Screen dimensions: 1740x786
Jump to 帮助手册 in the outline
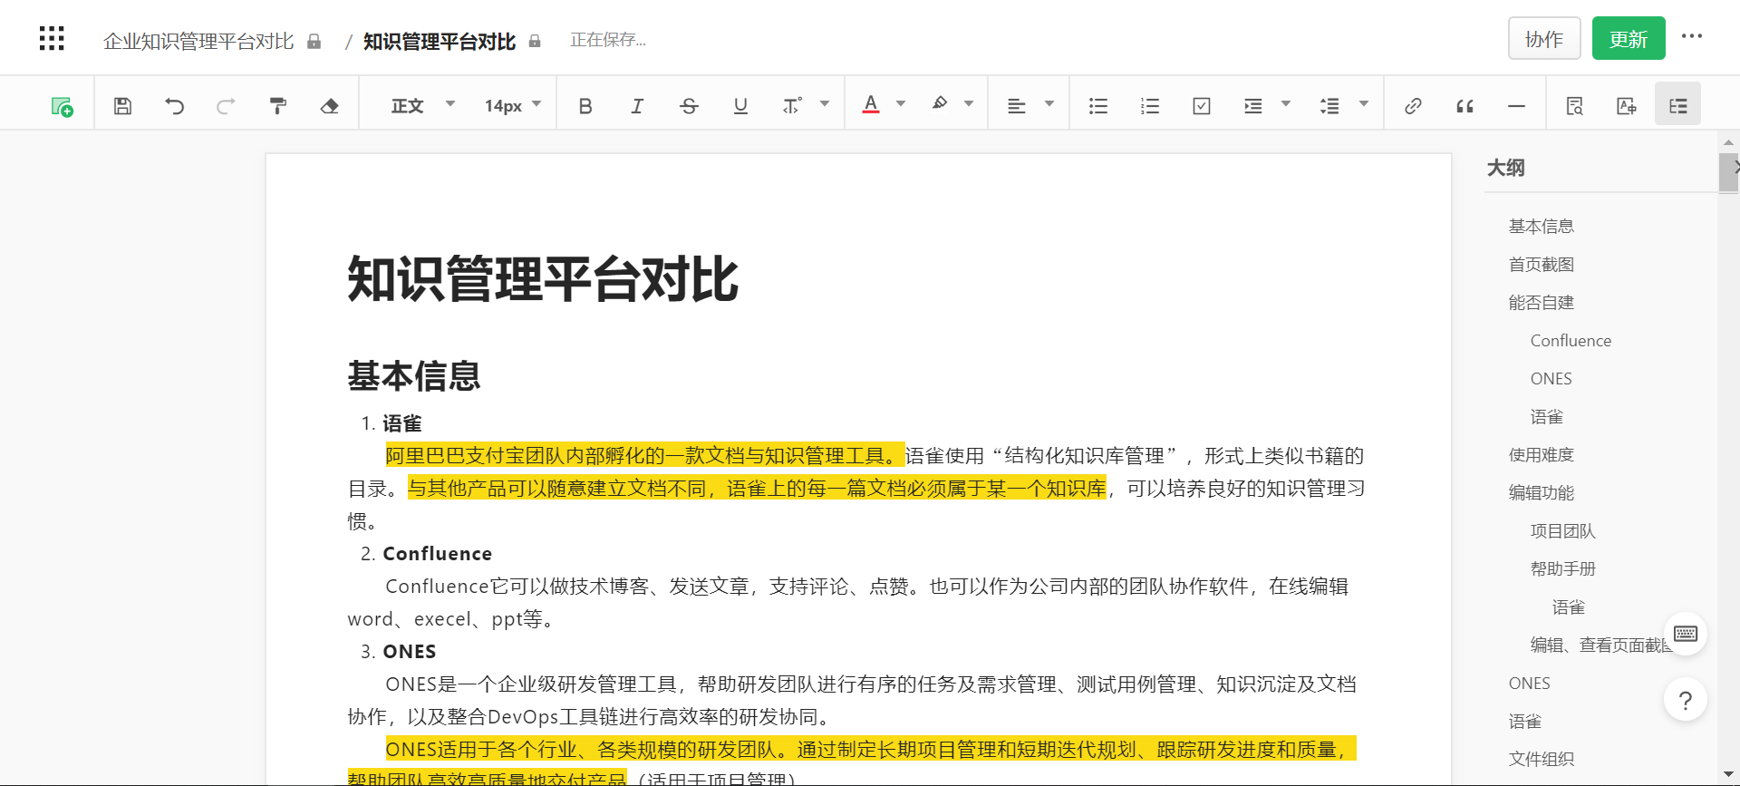[1562, 568]
